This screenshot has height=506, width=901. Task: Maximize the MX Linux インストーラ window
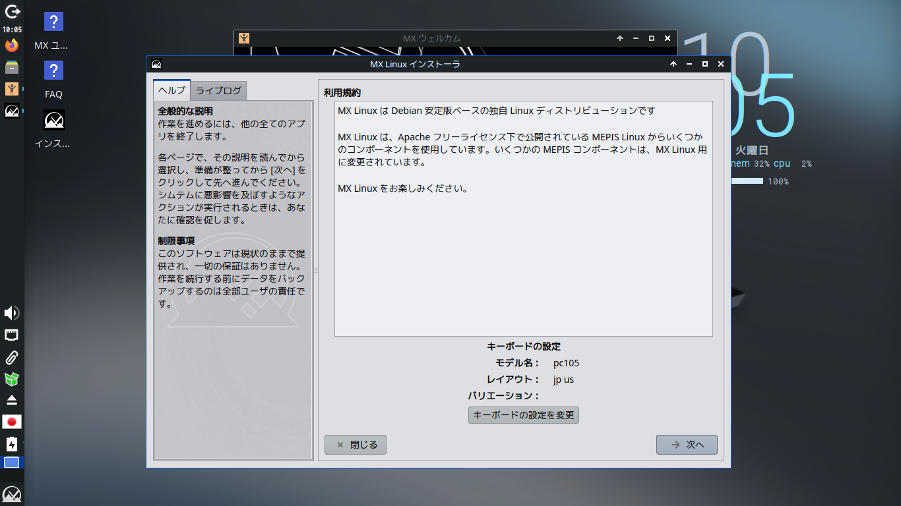click(x=705, y=64)
